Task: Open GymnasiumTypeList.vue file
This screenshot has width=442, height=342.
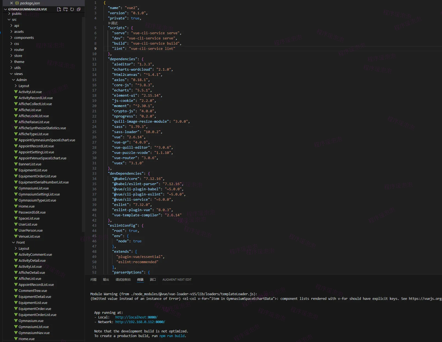Action: [x=37, y=200]
